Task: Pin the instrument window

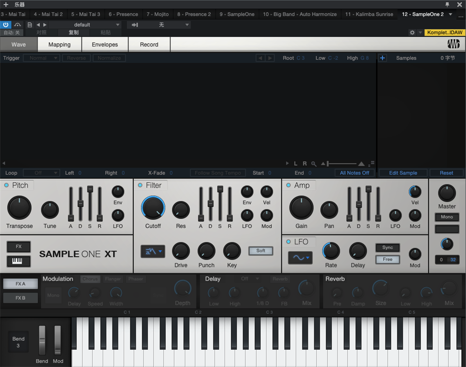Action: 447,5
